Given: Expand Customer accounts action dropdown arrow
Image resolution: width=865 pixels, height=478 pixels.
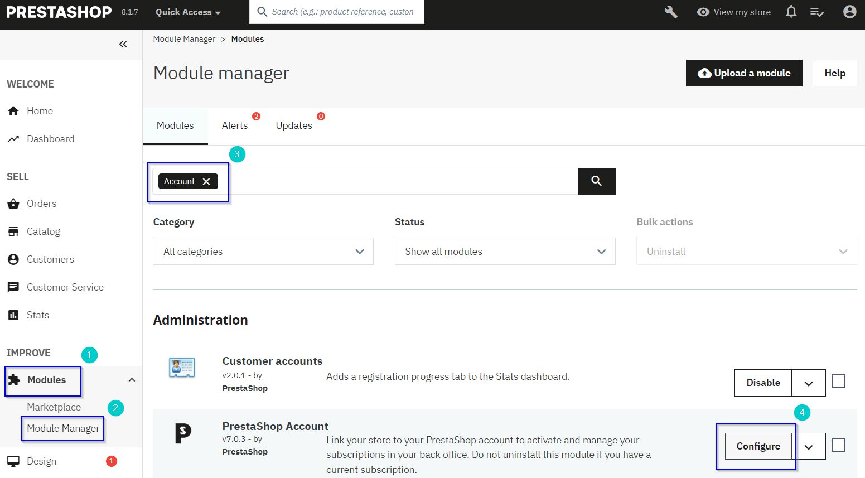Looking at the screenshot, I should (x=809, y=383).
